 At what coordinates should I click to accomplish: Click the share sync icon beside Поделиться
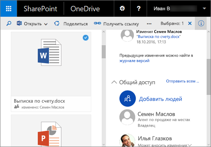point(57,23)
